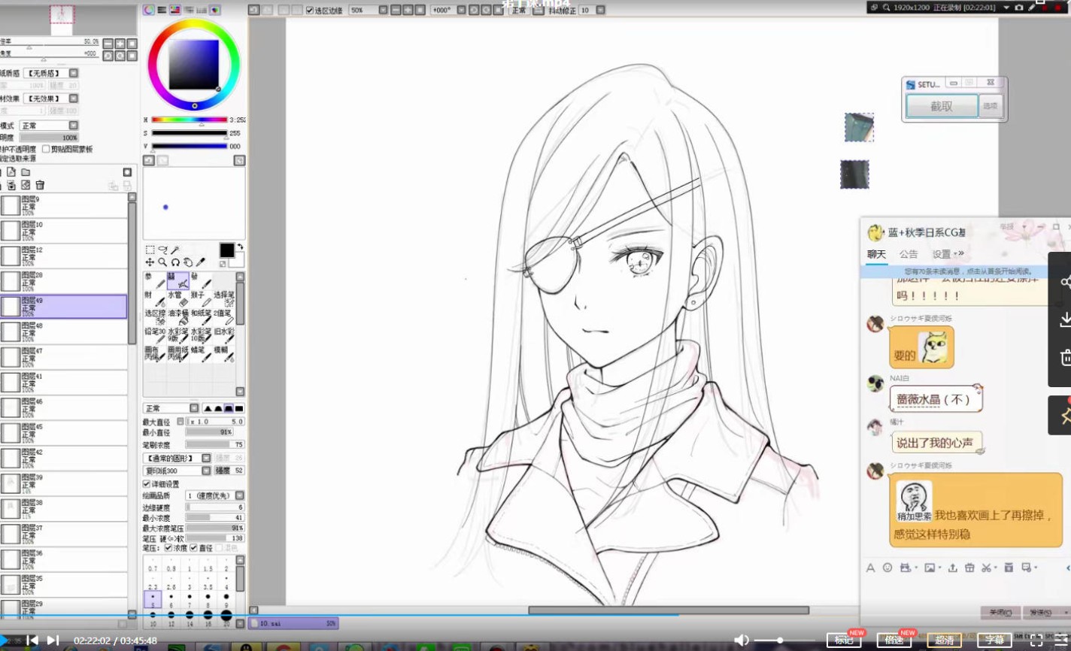The height and width of the screenshot is (651, 1071).
Task: Open the 绘画品质 dropdown
Action: 239,495
